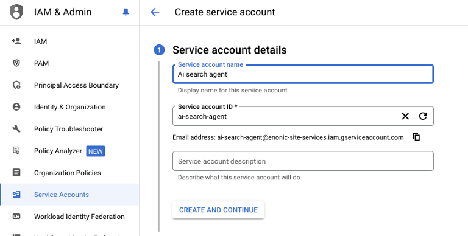Image resolution: width=468 pixels, height=236 pixels.
Task: Clear the Service account ID with X
Action: (405, 116)
